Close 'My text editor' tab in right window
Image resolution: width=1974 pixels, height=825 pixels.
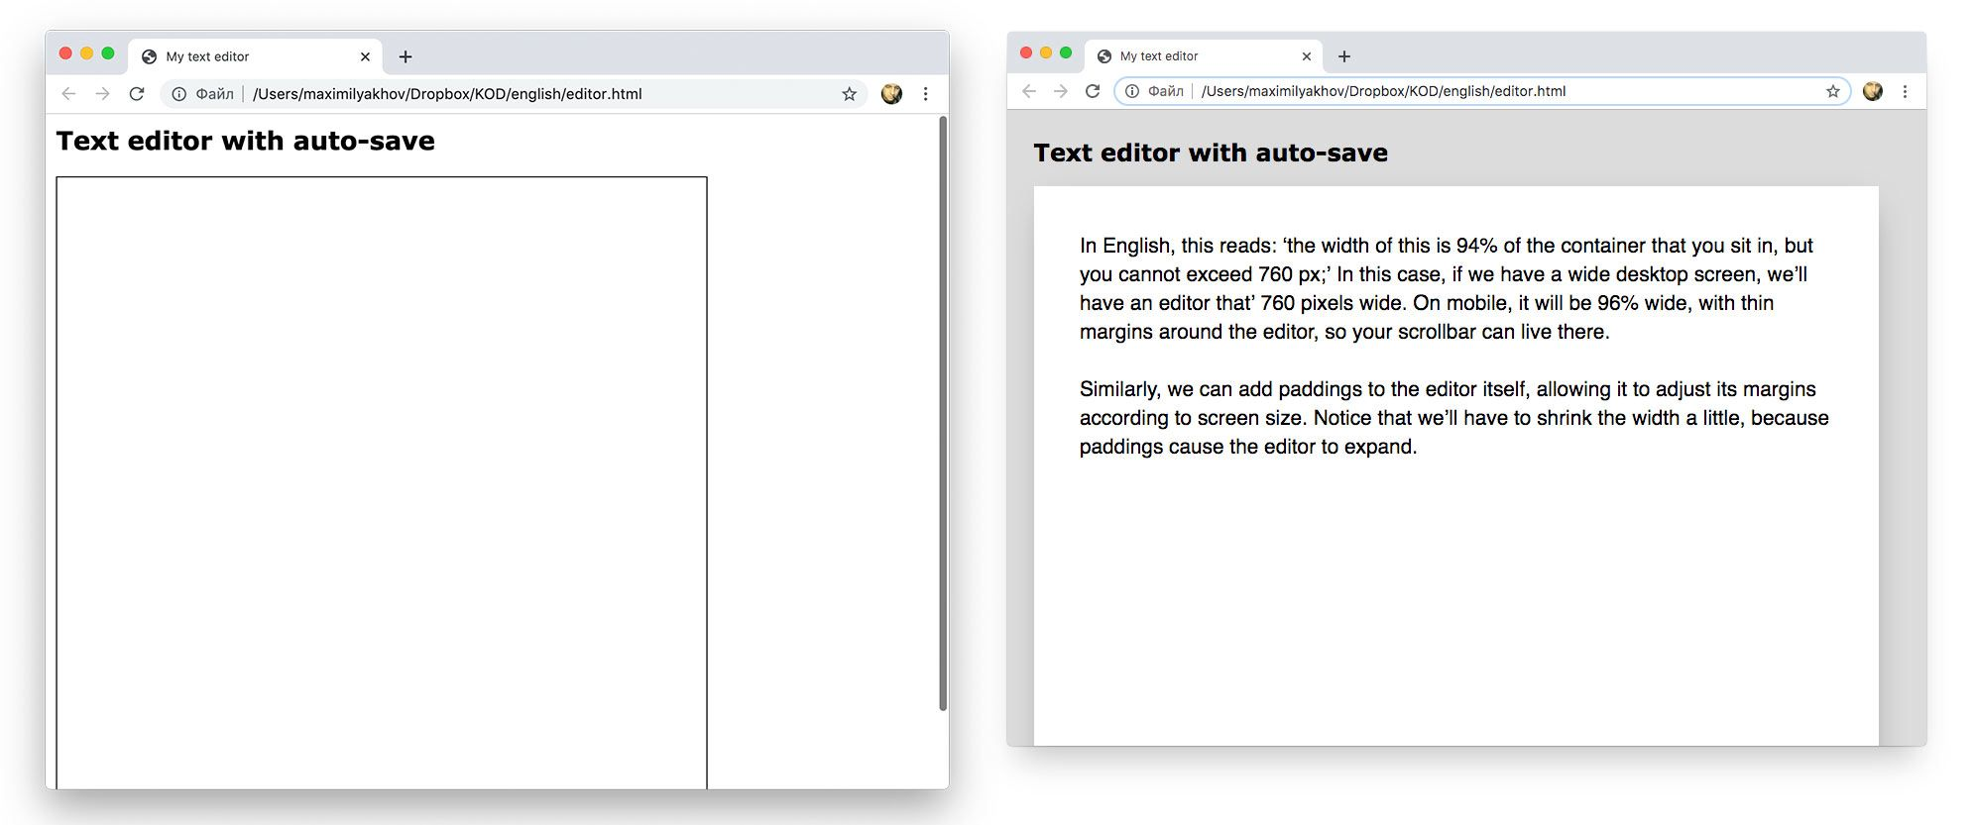click(x=1306, y=56)
